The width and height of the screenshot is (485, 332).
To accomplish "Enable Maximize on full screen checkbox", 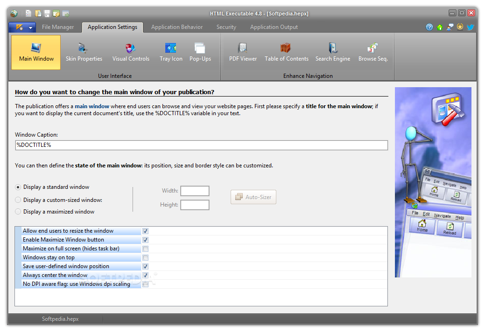I will coord(145,249).
